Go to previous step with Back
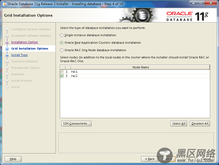Screen dimensions: 219x165 tap(150, 159)
